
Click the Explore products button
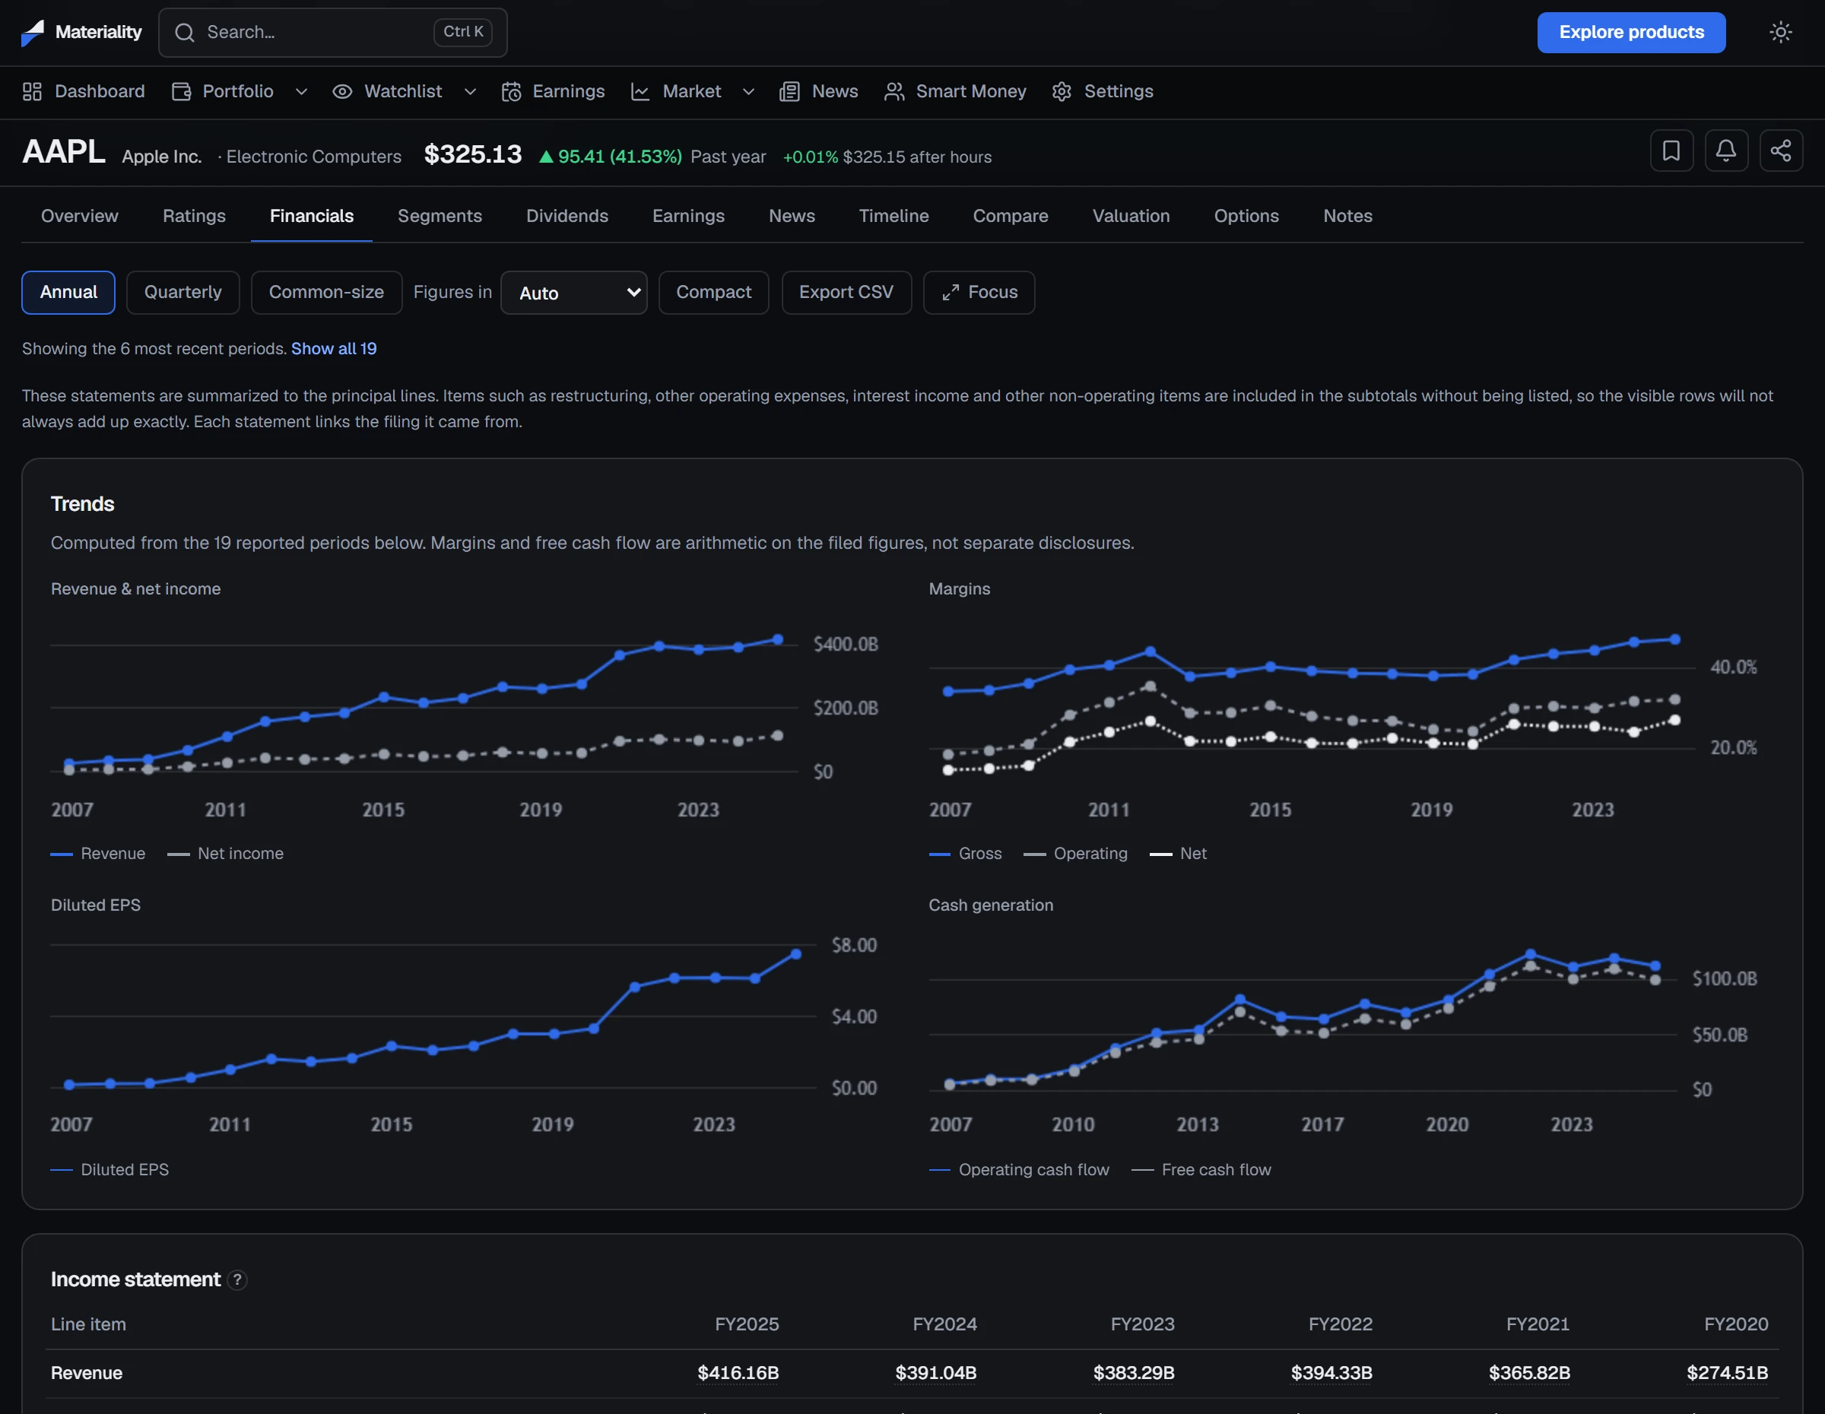coord(1631,33)
